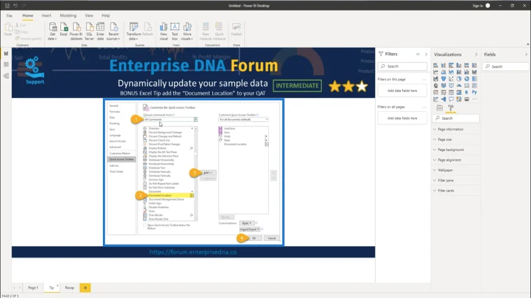Collapse the Fields pane chevron

526,54
